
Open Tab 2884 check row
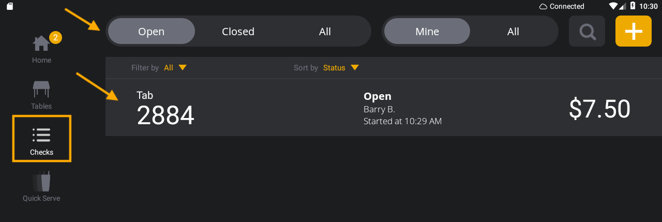[x=165, y=109]
